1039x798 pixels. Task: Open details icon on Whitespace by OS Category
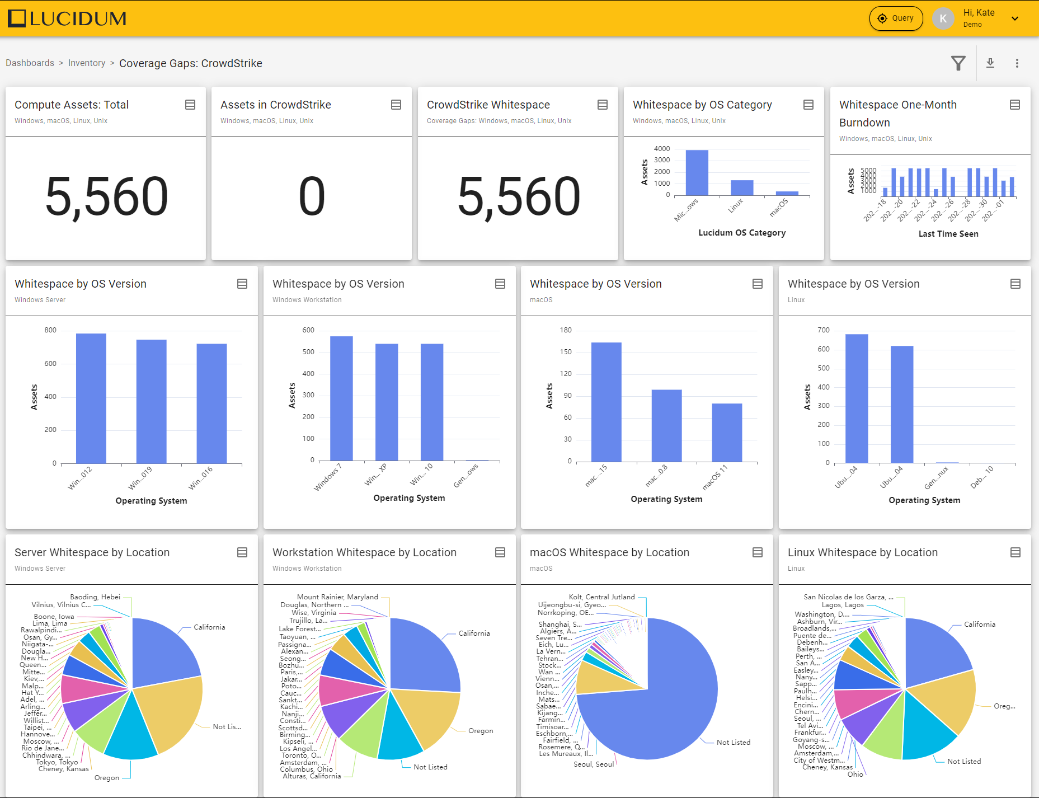(808, 105)
